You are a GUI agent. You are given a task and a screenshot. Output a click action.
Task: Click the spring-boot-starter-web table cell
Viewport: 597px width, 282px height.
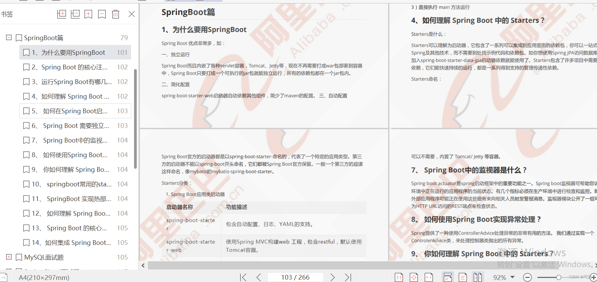(191, 246)
